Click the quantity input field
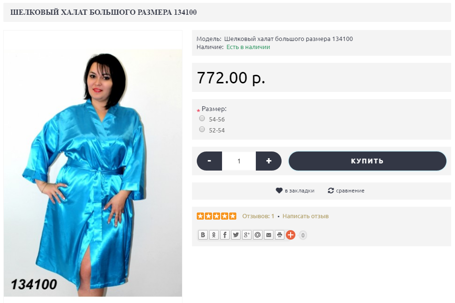The height and width of the screenshot is (303, 455). point(239,161)
